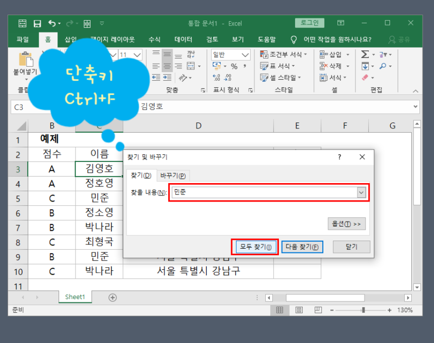Open the View (보기) tab

point(238,40)
